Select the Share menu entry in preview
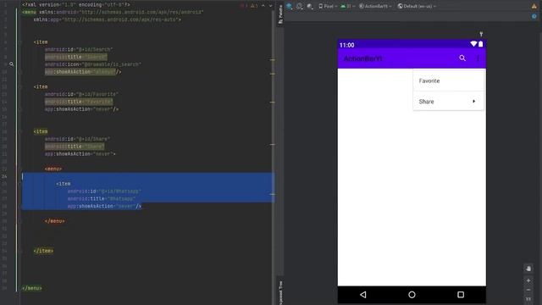 448,102
